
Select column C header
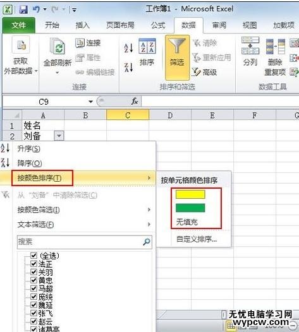coord(128,116)
